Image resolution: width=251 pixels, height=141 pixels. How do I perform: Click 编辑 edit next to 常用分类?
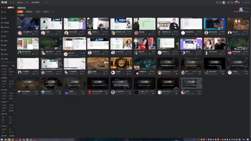click(13, 66)
